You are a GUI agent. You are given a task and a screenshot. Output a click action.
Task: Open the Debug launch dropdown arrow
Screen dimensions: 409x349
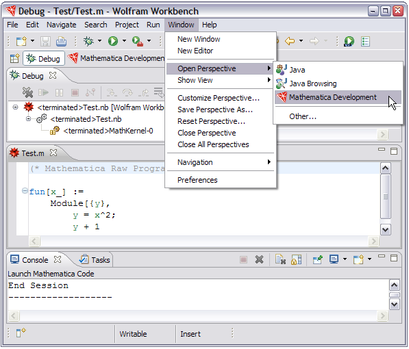point(99,41)
